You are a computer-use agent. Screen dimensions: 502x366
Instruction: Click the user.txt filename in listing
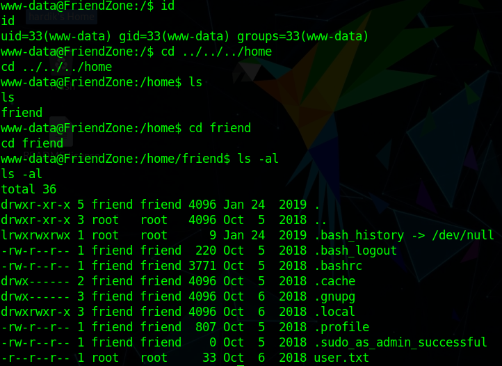[x=341, y=358]
